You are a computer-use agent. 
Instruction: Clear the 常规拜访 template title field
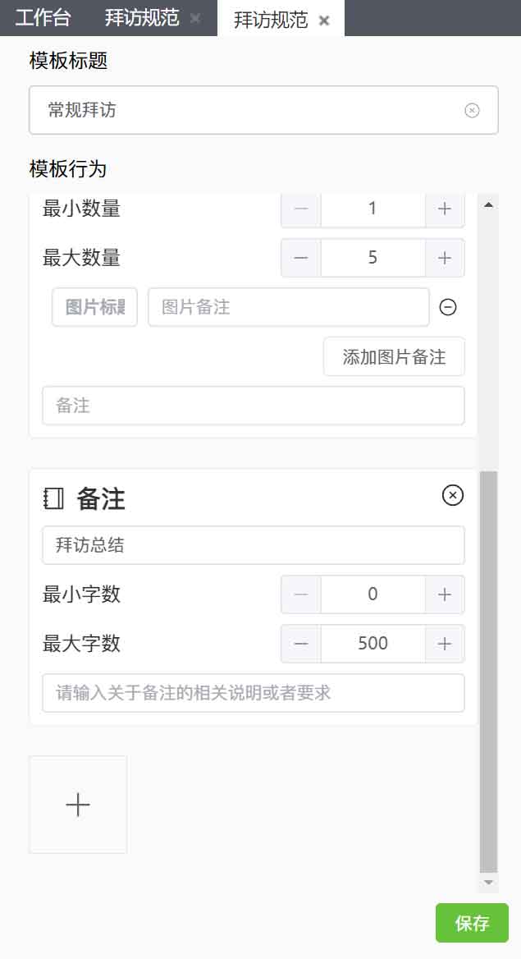[x=472, y=110]
